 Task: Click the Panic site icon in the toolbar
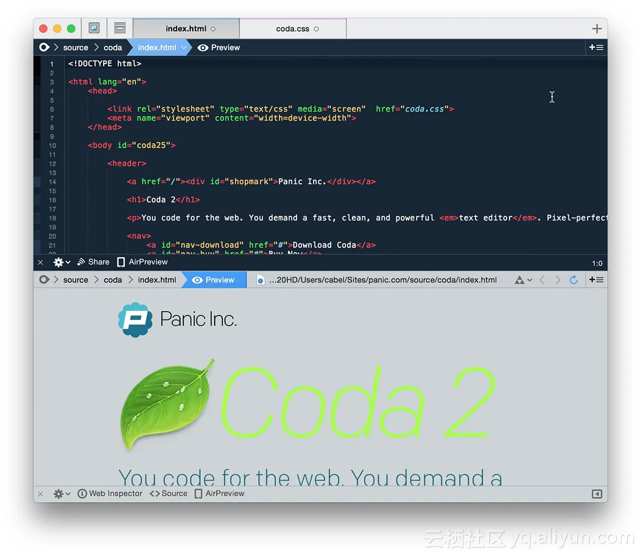click(x=94, y=28)
